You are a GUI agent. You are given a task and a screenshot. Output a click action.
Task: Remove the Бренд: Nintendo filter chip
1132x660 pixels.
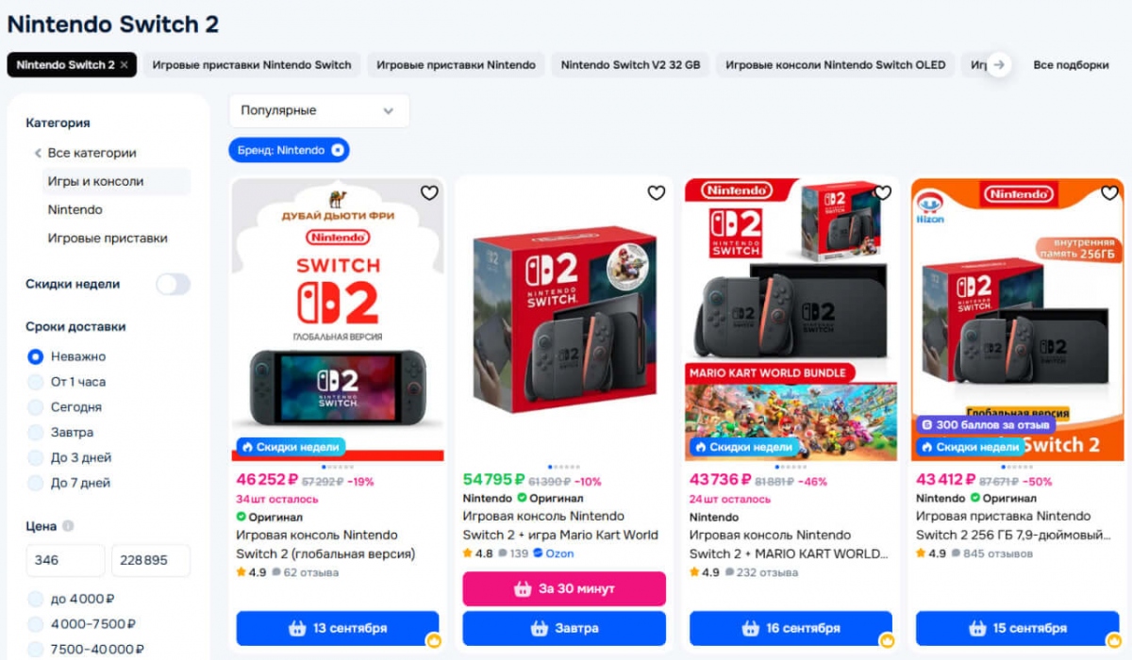[x=337, y=149]
